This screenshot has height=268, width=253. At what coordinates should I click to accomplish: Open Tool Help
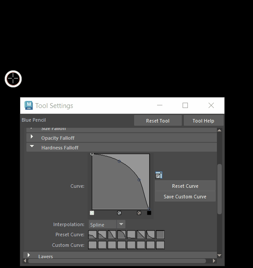203,121
